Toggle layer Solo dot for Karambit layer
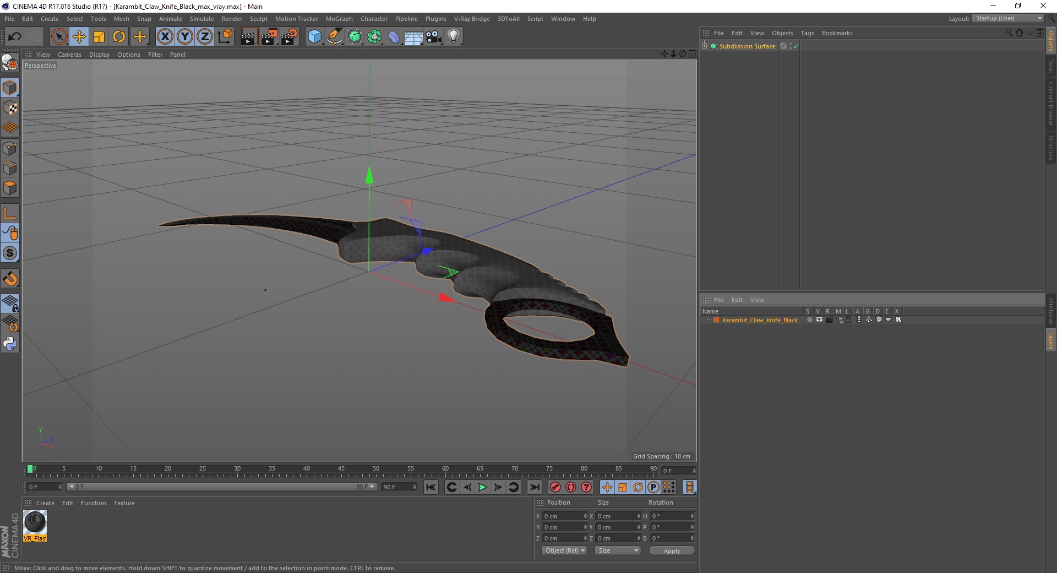 pyautogui.click(x=809, y=320)
